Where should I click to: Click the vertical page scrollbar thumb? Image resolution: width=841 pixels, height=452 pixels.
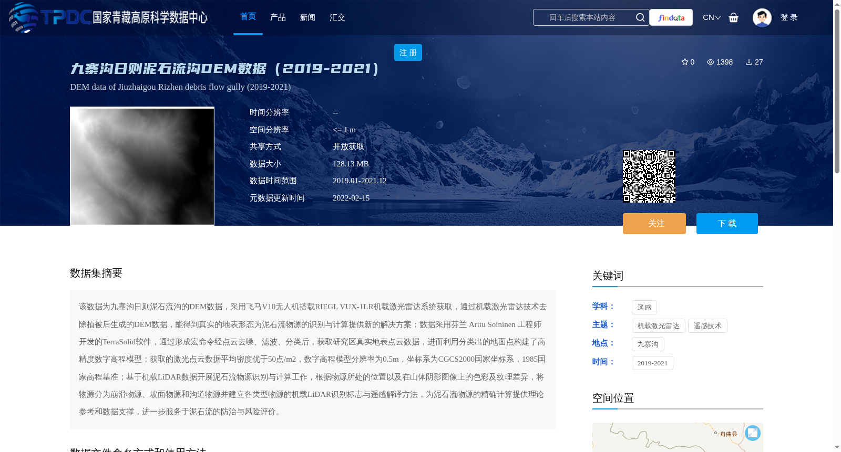pos(837,91)
